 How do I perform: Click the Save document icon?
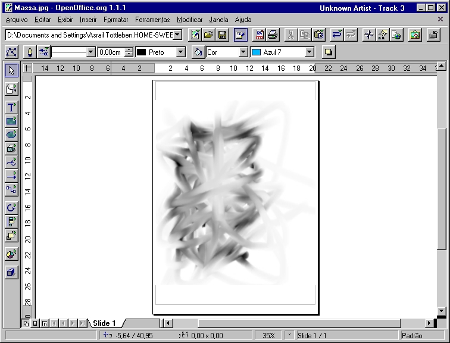pyautogui.click(x=222, y=35)
